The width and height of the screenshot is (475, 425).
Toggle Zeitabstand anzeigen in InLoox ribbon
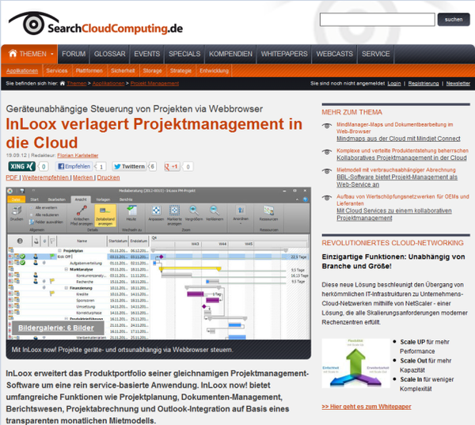(x=105, y=215)
